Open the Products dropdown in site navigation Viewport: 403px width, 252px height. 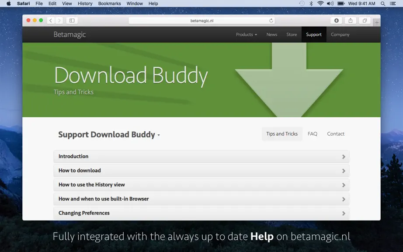(246, 35)
